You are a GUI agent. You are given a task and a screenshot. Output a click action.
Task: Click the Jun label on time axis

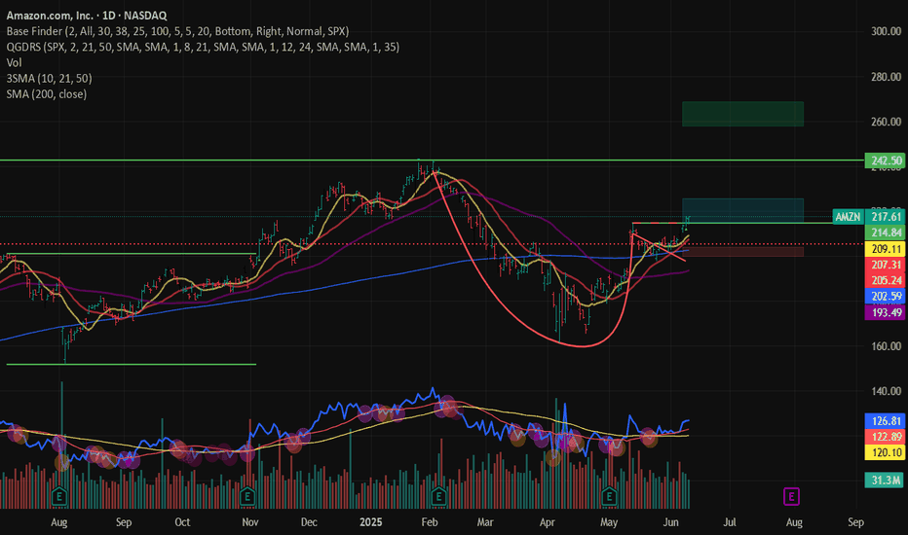tap(670, 522)
